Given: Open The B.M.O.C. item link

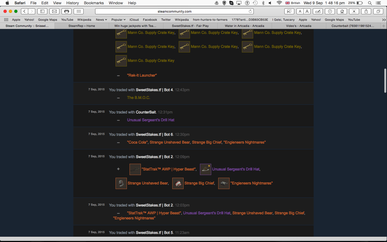Looking at the screenshot, I should coord(138,98).
